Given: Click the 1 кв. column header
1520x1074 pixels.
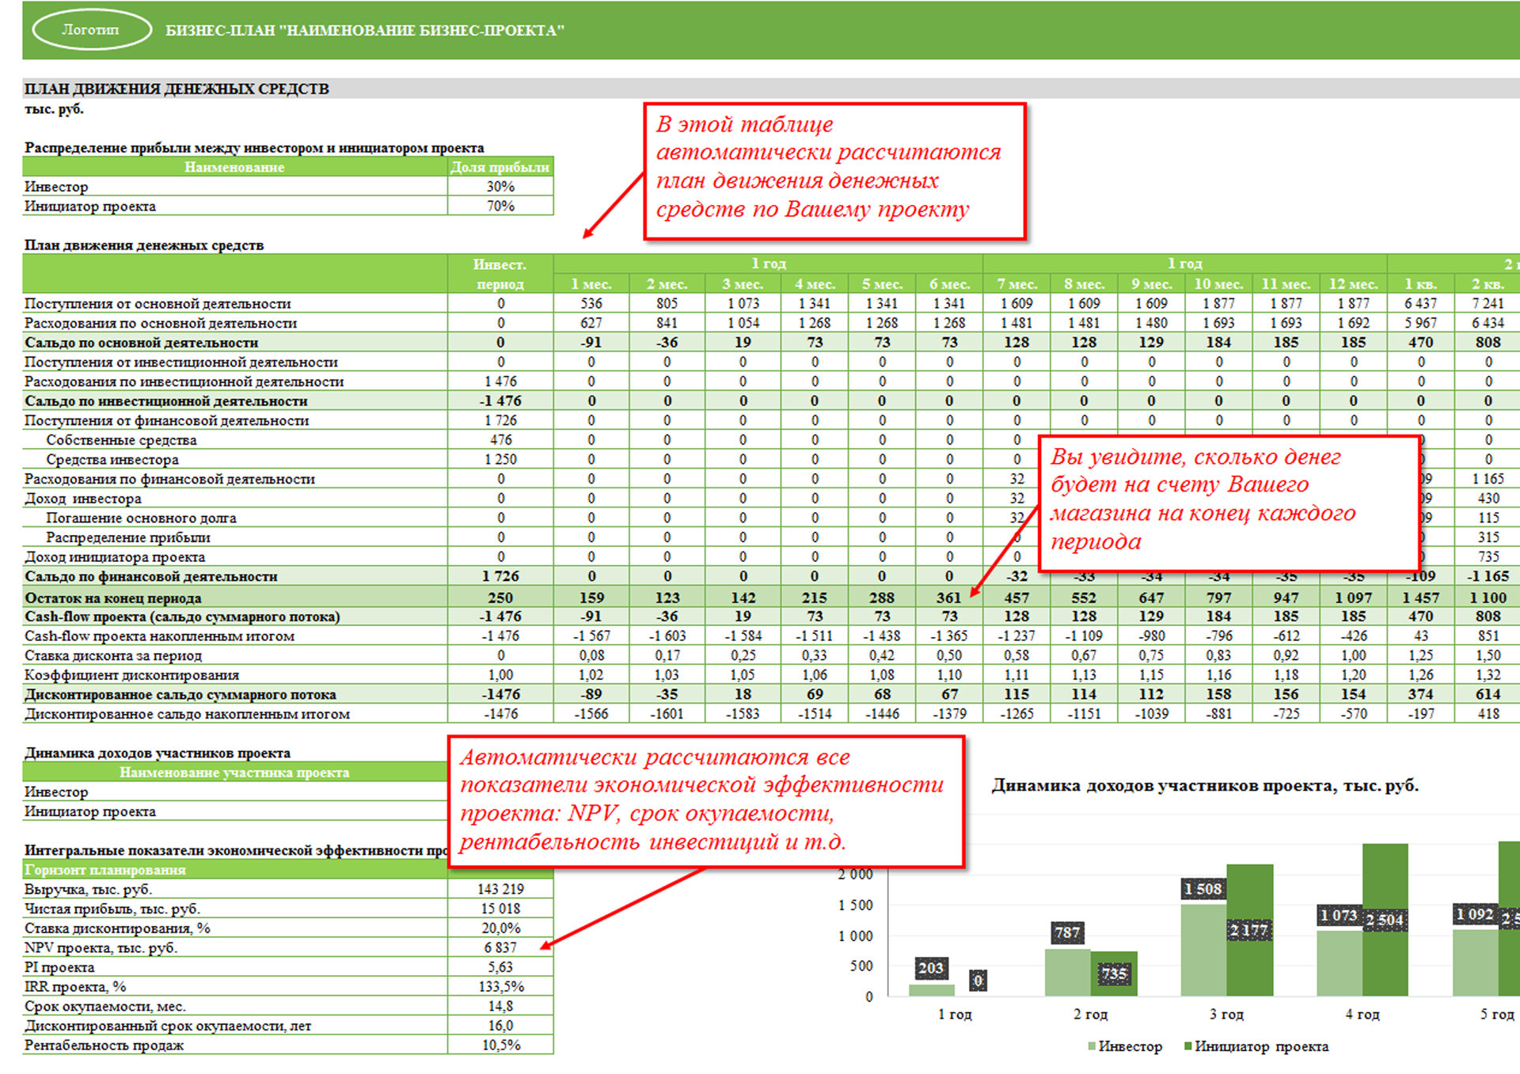Looking at the screenshot, I should [x=1421, y=283].
